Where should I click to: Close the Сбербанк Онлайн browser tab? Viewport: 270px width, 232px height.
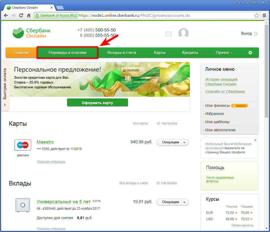click(52, 8)
